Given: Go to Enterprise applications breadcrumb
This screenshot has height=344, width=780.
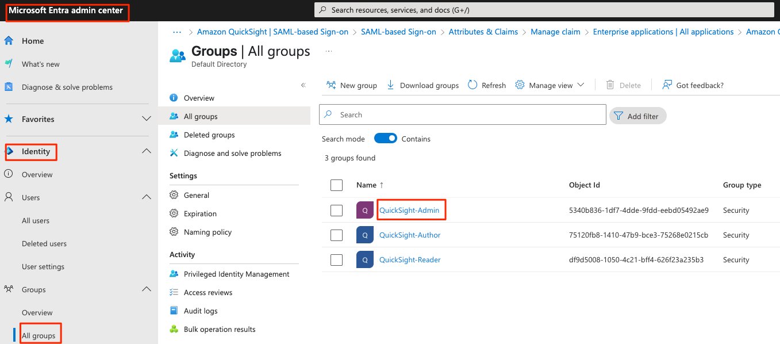Looking at the screenshot, I should coord(663,32).
